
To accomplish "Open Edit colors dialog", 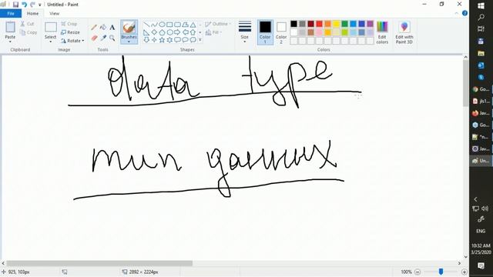I will pos(382,32).
